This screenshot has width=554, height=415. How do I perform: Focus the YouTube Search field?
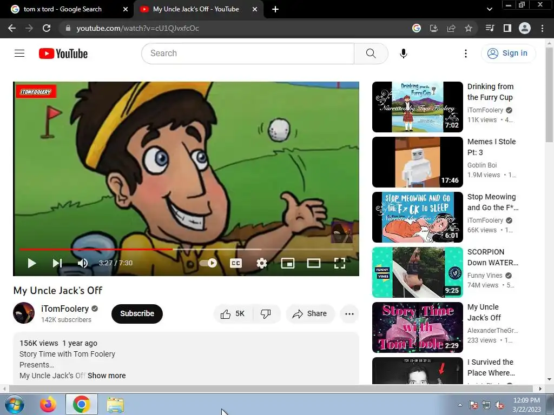click(248, 53)
